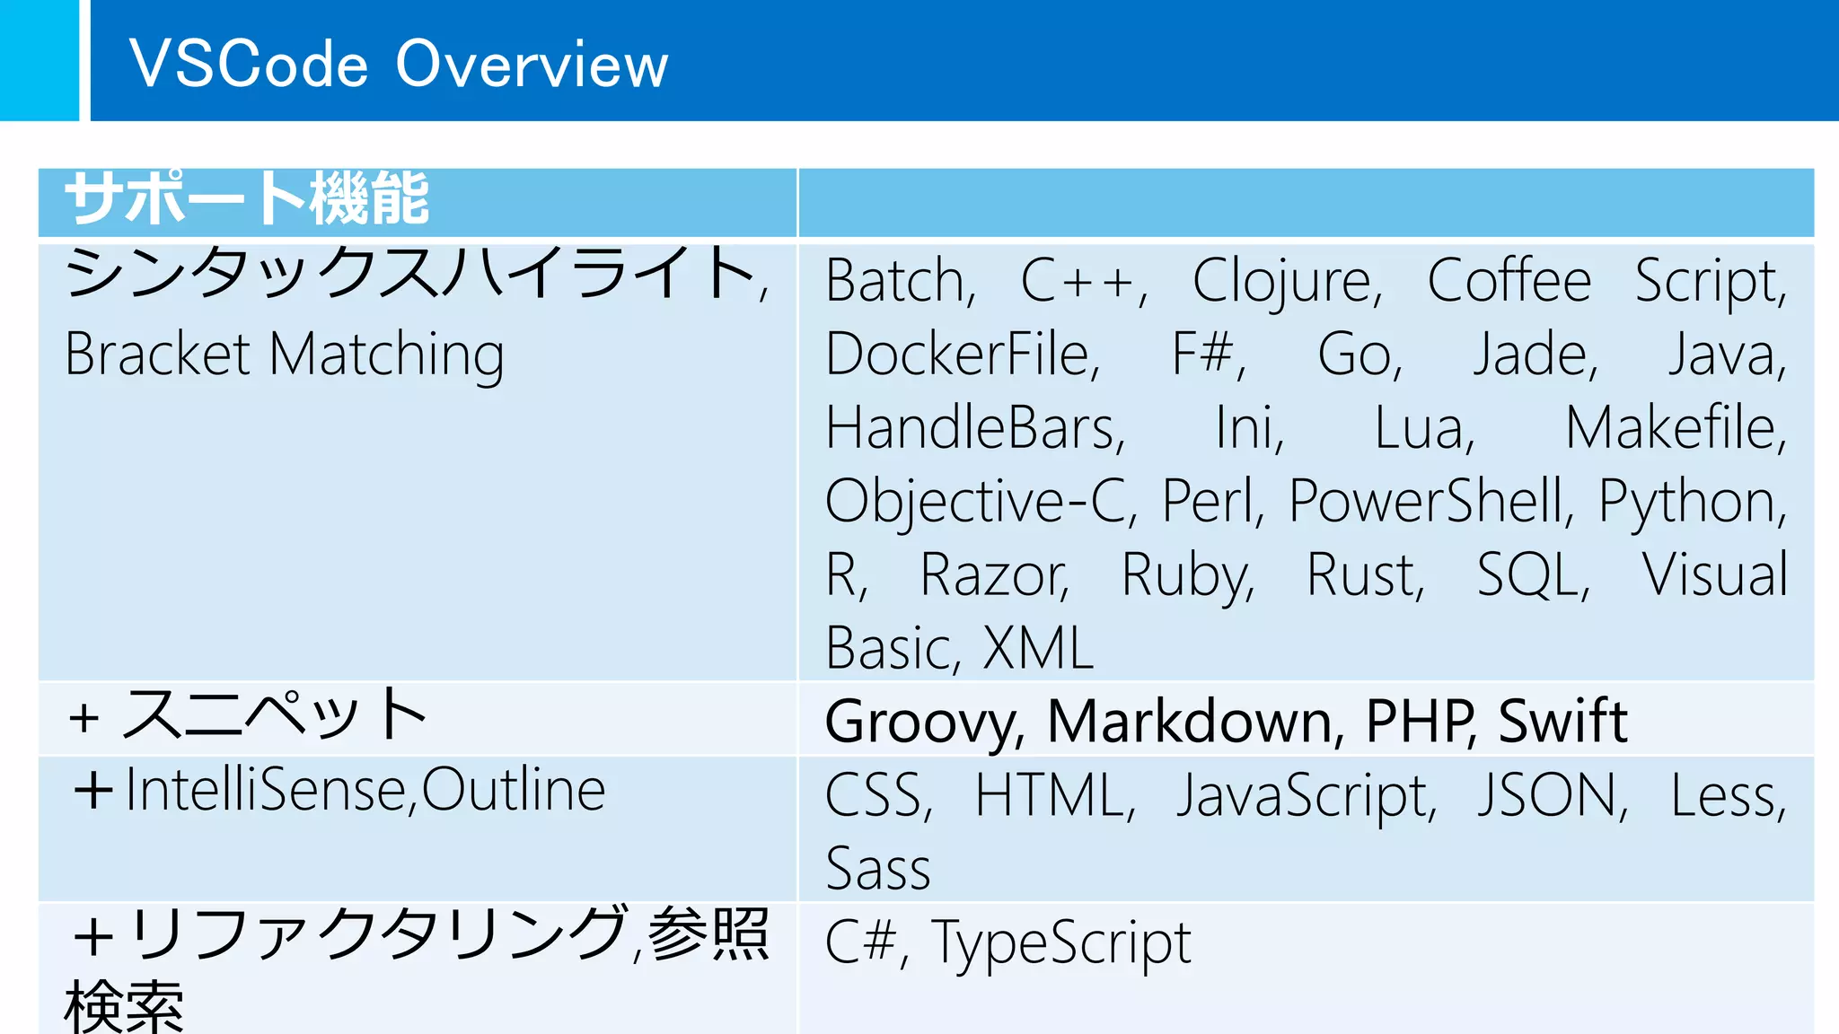Click the 'Sass' entry
Image resolution: width=1839 pixels, height=1034 pixels.
pyautogui.click(x=878, y=869)
